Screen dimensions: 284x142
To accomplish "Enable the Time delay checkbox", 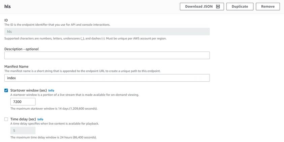I will pyautogui.click(x=6, y=119).
